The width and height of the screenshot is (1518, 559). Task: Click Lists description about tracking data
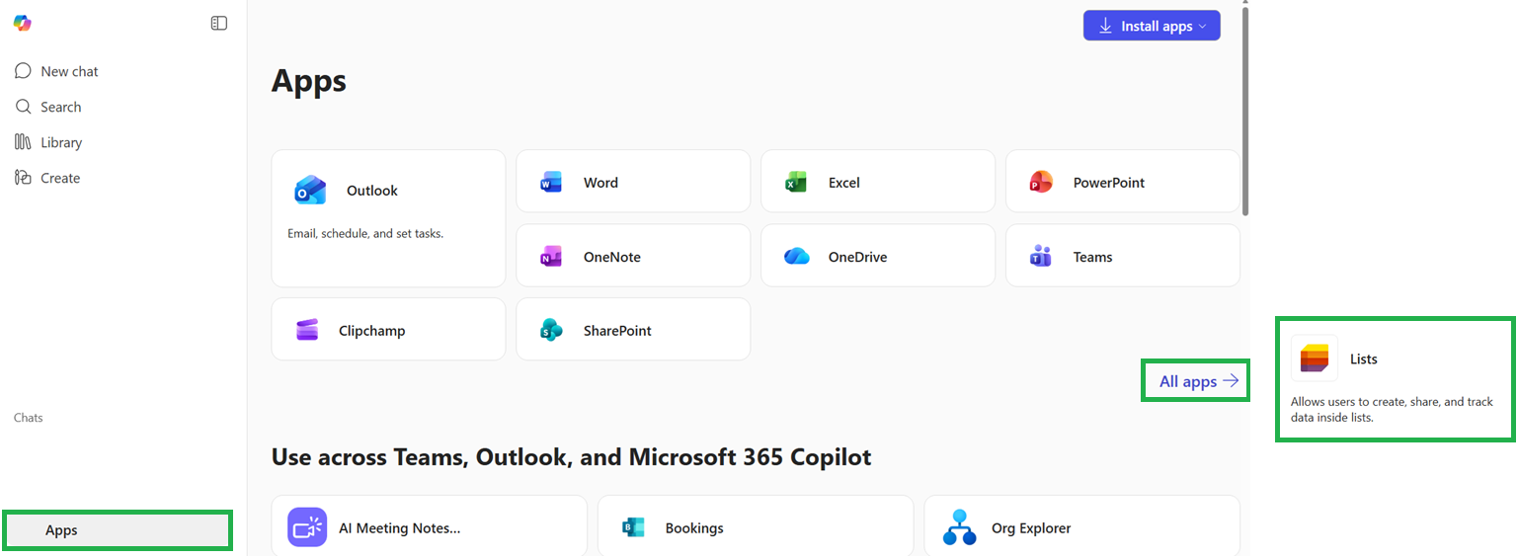(1392, 410)
